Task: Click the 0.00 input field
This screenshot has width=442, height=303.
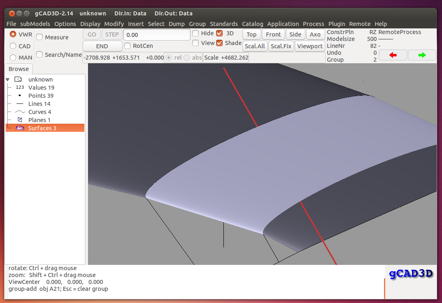Action: [x=157, y=34]
